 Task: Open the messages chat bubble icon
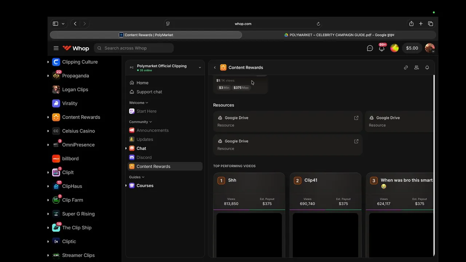(x=370, y=48)
